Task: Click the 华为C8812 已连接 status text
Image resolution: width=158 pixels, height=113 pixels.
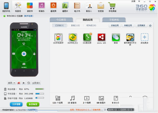Action: (x=15, y=16)
